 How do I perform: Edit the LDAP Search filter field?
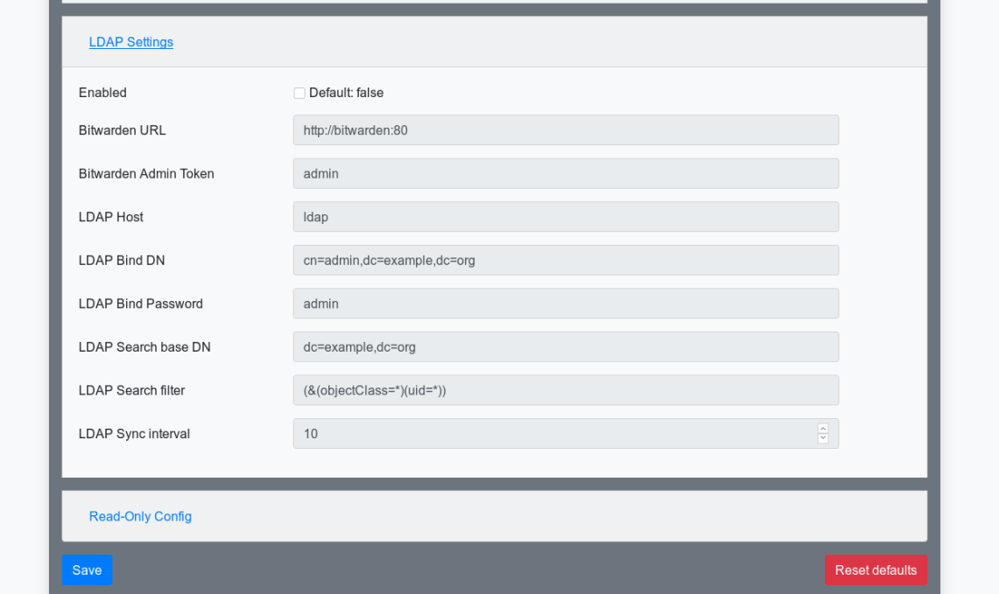[566, 389]
